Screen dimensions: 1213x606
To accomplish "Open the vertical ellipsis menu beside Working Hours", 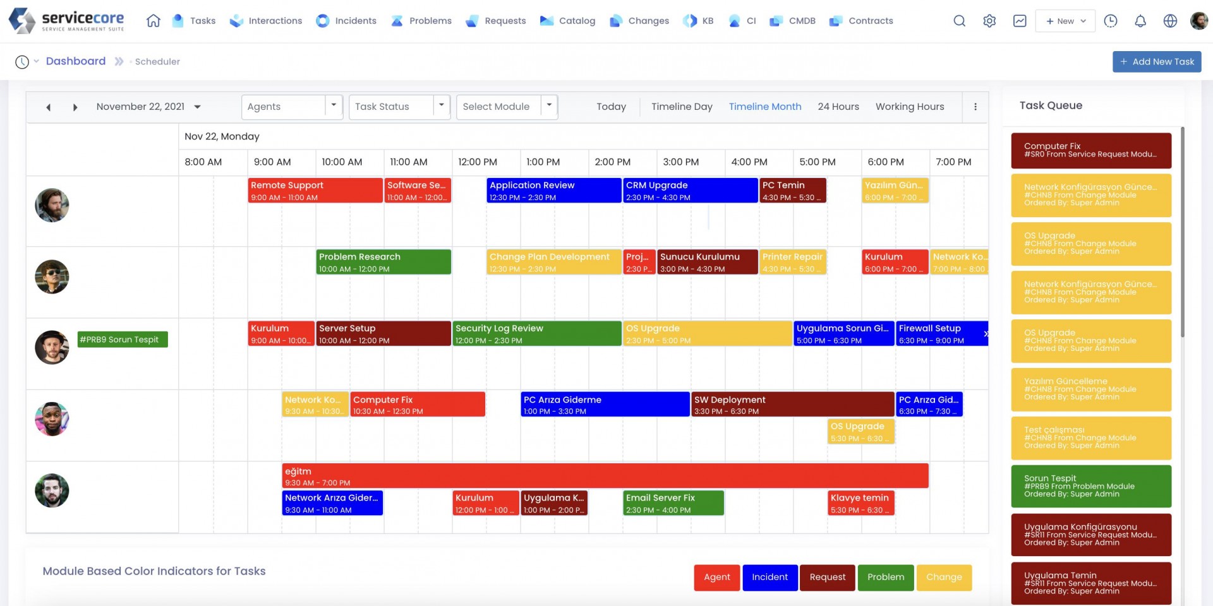I will tap(975, 107).
